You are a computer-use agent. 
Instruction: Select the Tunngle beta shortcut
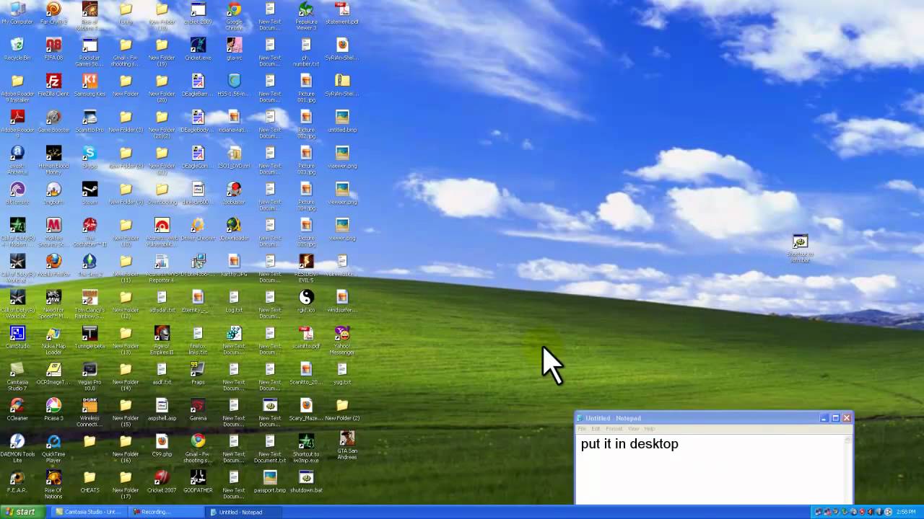(x=90, y=338)
